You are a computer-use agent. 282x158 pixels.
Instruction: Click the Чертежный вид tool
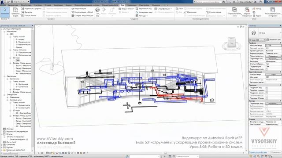coord(144,9)
